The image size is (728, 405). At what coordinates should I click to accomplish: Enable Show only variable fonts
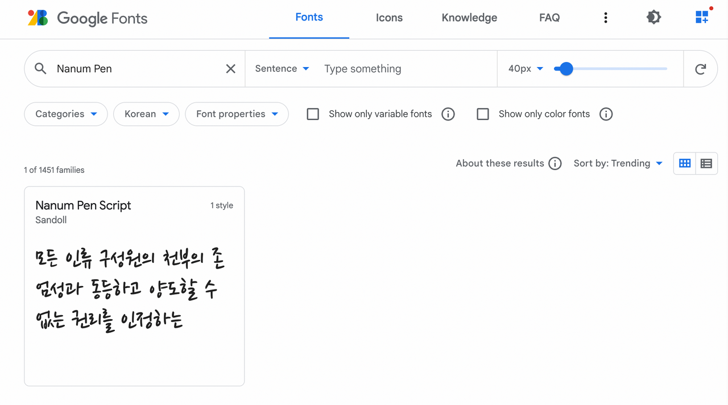tap(313, 114)
